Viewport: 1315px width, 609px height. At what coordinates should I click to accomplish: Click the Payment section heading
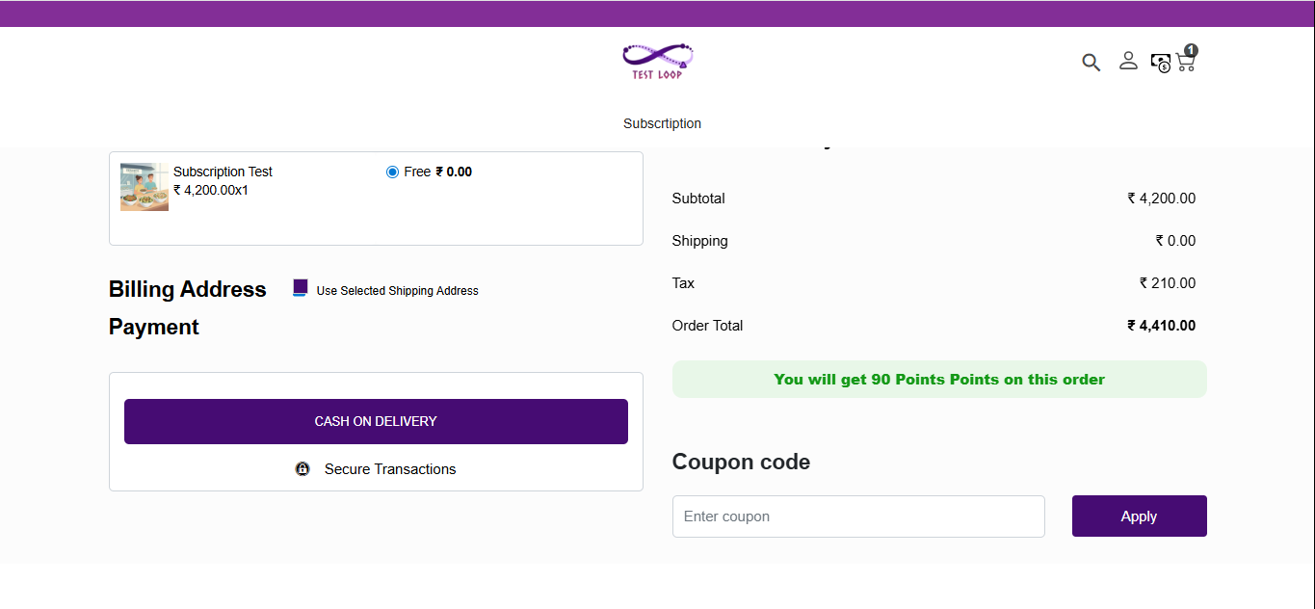click(153, 327)
